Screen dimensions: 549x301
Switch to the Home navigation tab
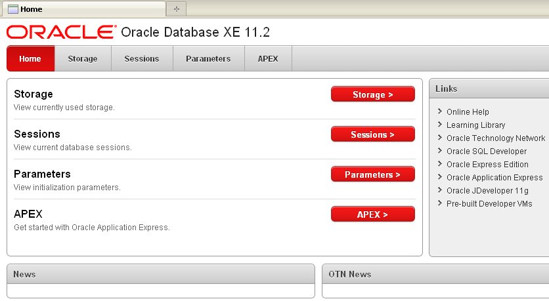coord(30,59)
